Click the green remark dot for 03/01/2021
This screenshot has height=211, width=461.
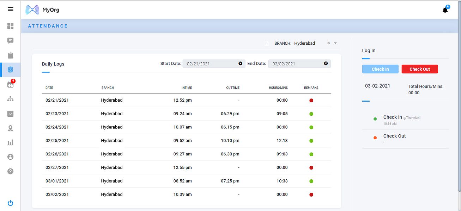(311, 181)
